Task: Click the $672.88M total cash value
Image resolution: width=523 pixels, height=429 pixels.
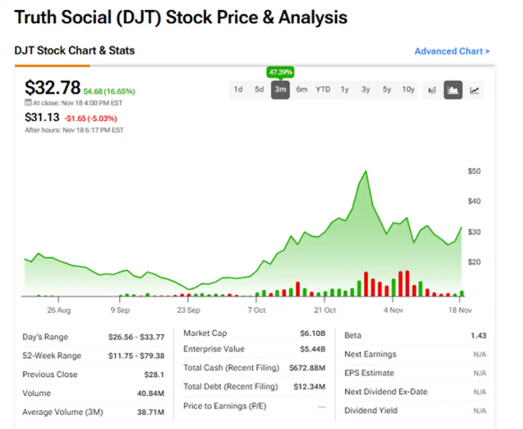Action: click(x=307, y=368)
